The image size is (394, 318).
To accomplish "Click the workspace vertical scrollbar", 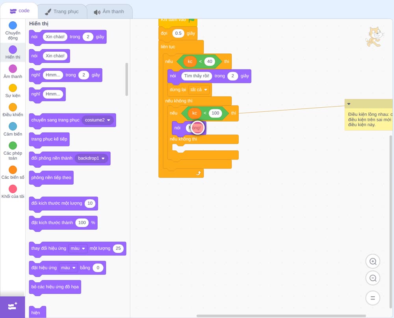I will 391,221.
